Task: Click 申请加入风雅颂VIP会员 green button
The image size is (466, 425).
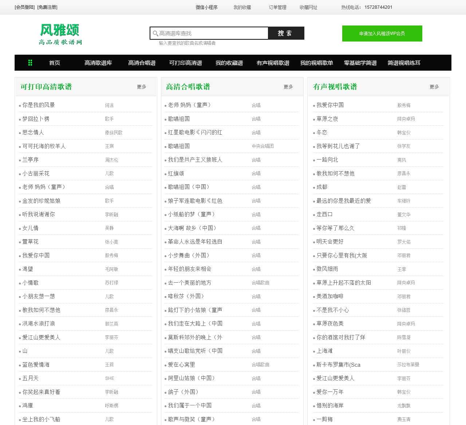Action: (x=382, y=34)
